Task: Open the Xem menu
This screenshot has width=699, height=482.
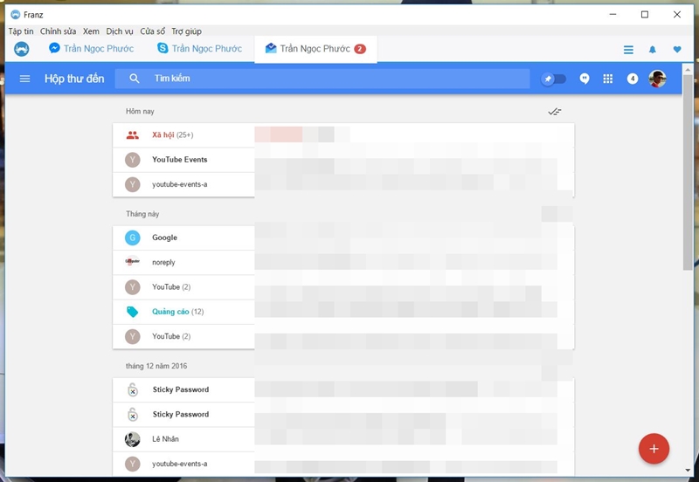Action: pyautogui.click(x=91, y=31)
